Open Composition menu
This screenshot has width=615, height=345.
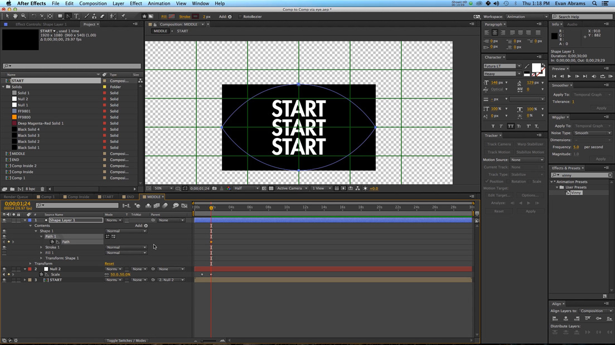pyautogui.click(x=93, y=3)
